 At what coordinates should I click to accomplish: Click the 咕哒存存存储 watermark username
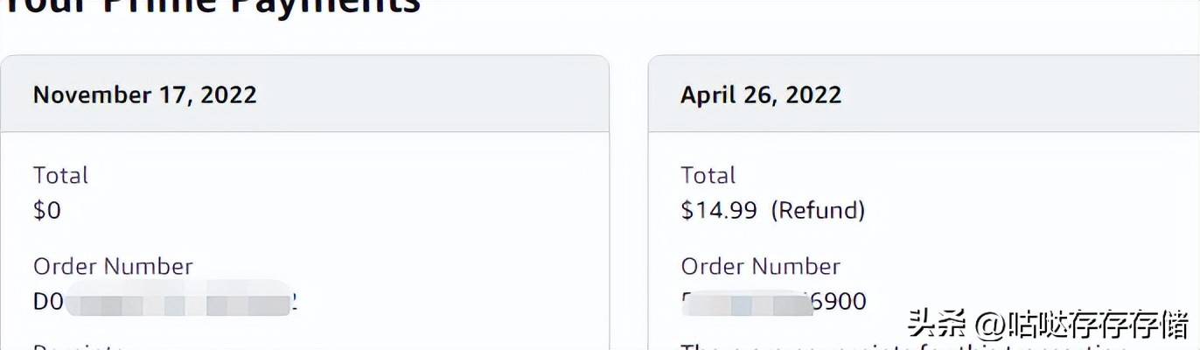click(x=1097, y=324)
